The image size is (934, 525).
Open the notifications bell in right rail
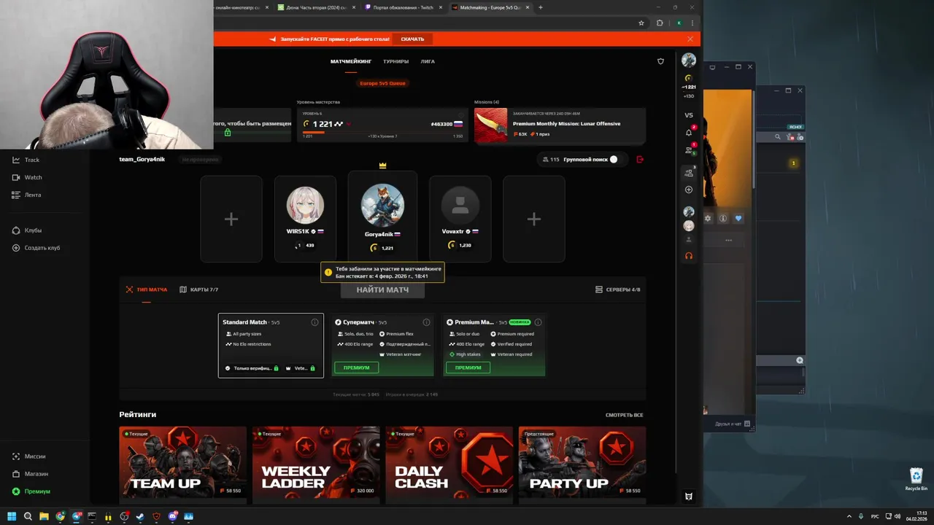pyautogui.click(x=688, y=133)
